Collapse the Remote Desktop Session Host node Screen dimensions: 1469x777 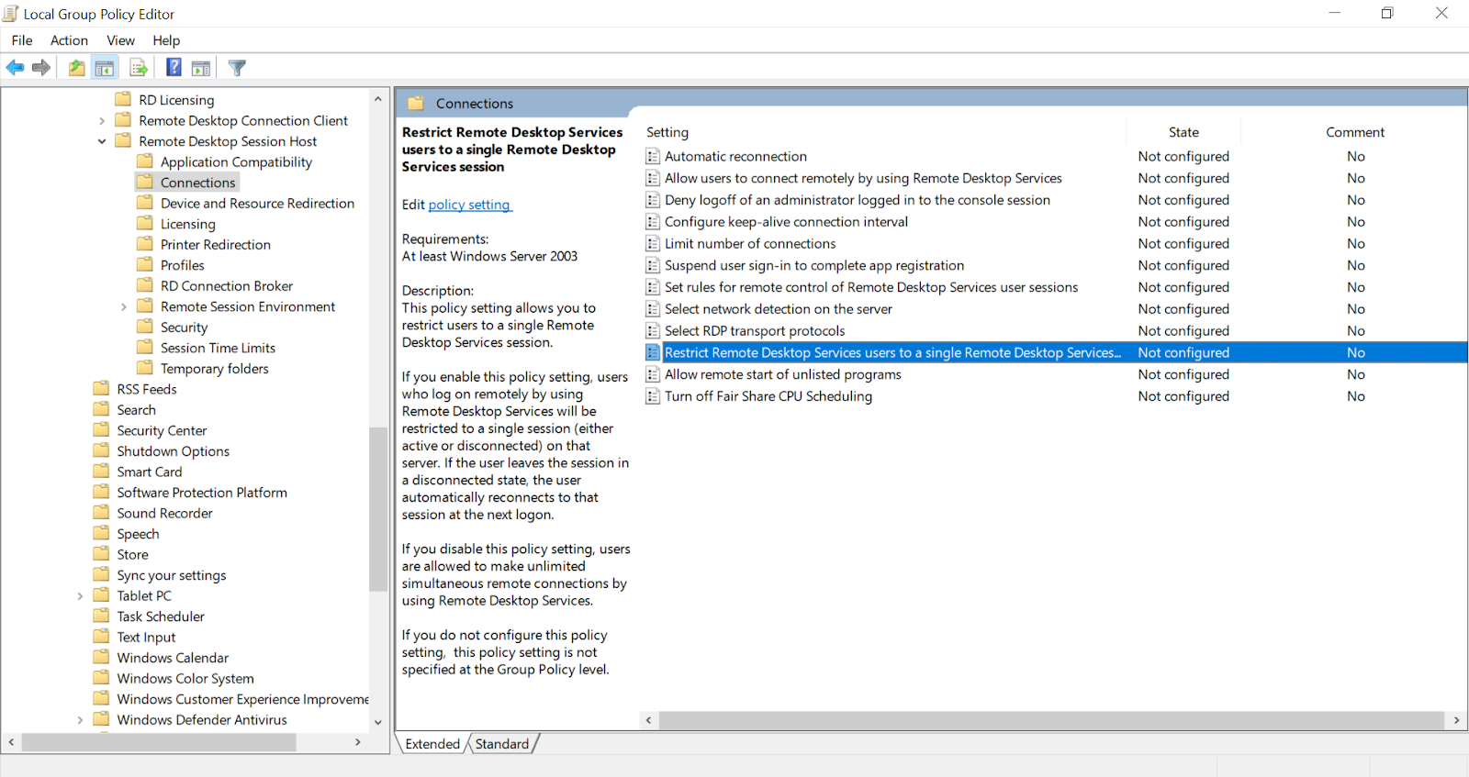[102, 141]
